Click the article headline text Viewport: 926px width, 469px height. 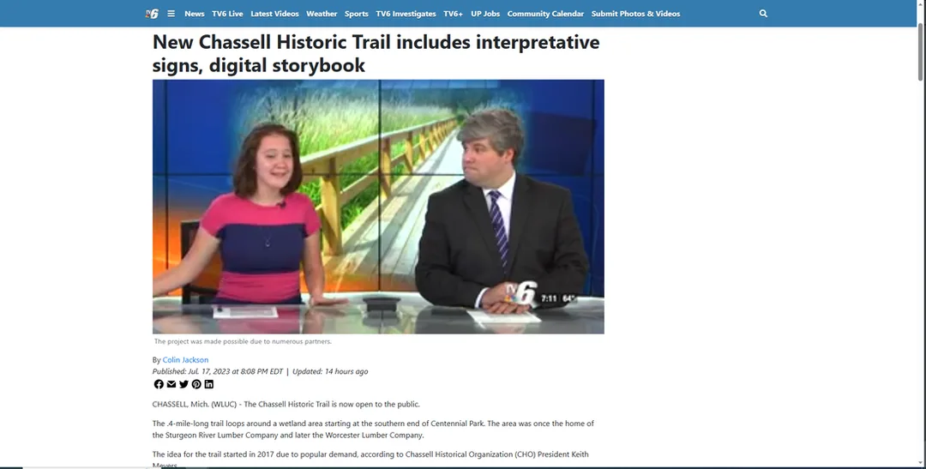click(376, 53)
